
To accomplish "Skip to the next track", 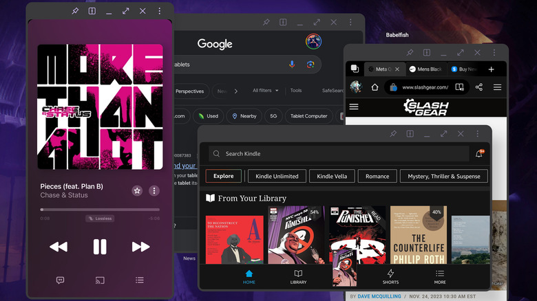I will (x=140, y=246).
